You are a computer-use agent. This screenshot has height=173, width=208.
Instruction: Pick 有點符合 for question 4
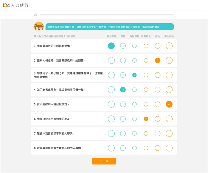(146, 90)
